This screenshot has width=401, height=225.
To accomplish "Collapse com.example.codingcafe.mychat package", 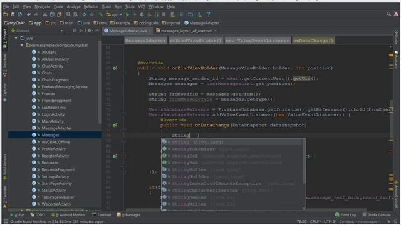I will [x=22, y=45].
